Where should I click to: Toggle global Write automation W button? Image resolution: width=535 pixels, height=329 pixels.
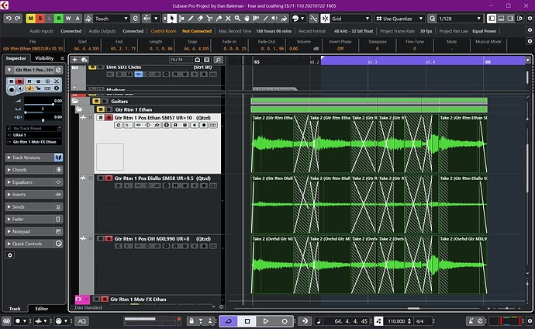point(68,19)
